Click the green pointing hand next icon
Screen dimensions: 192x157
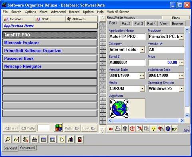click(x=174, y=129)
